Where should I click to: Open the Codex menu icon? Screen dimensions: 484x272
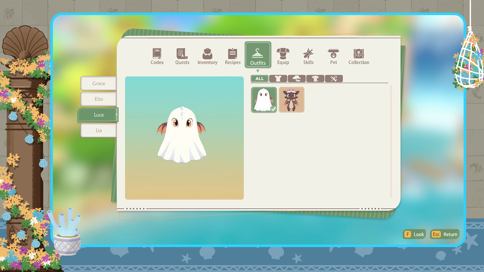[x=157, y=54]
